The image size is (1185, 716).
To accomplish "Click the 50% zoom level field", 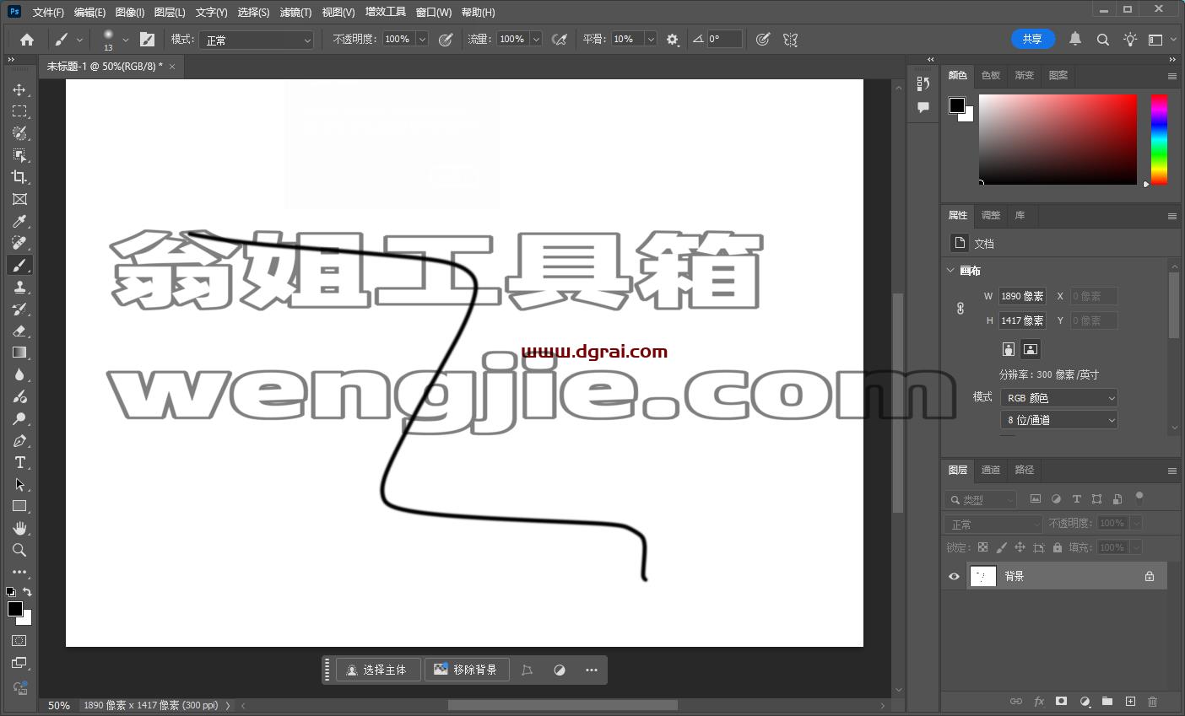I will [x=59, y=705].
